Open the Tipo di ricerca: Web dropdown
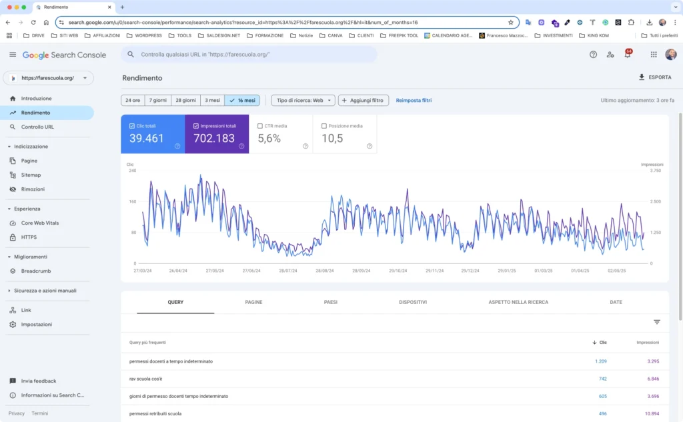 [x=303, y=100]
